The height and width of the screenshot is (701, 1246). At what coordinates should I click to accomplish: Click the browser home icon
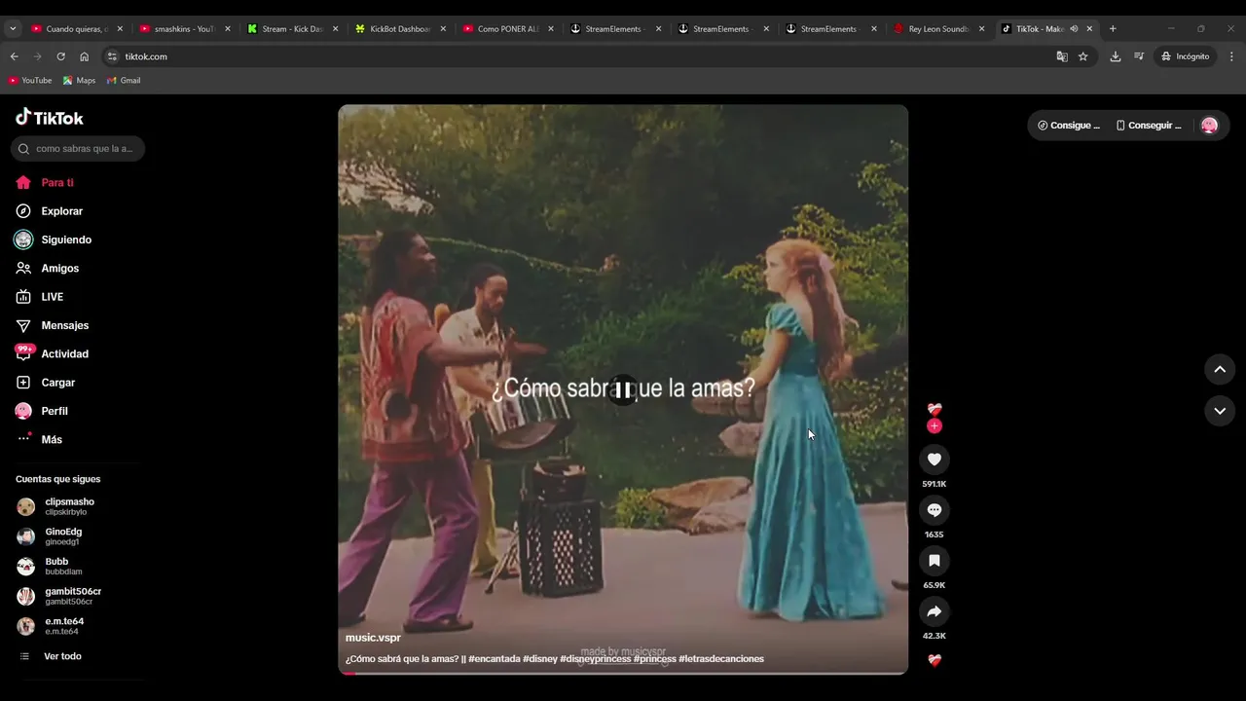coord(84,56)
